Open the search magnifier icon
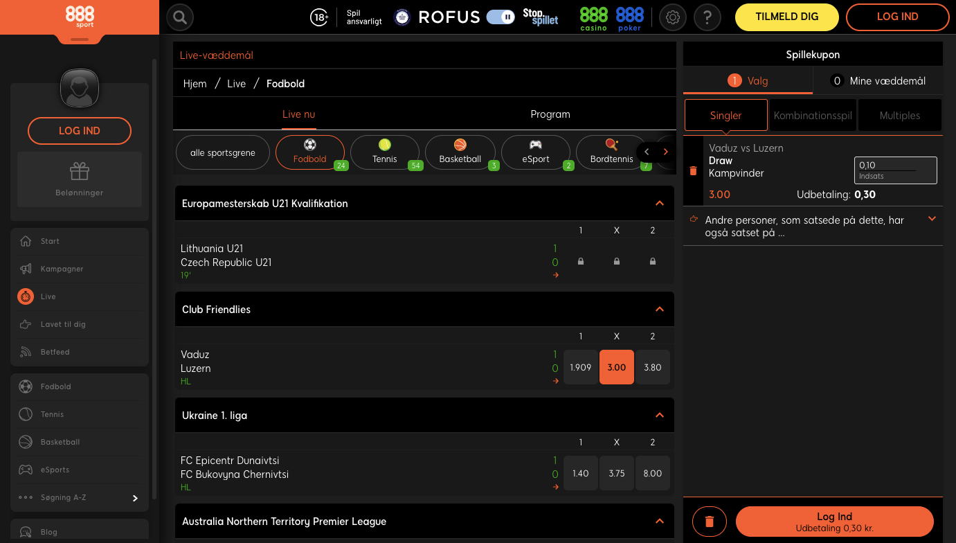 coord(180,17)
